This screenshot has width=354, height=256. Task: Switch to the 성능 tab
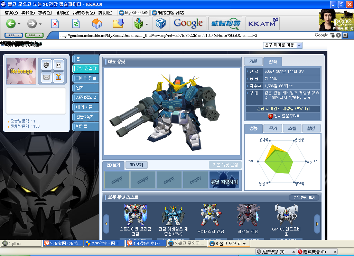[x=253, y=128]
